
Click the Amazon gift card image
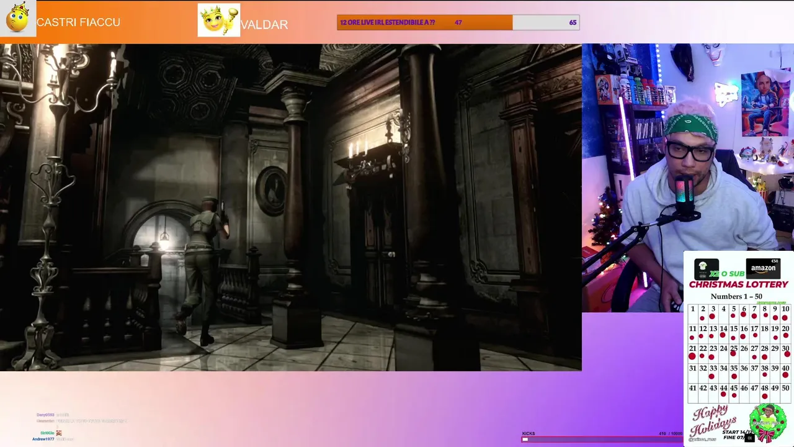tap(763, 268)
